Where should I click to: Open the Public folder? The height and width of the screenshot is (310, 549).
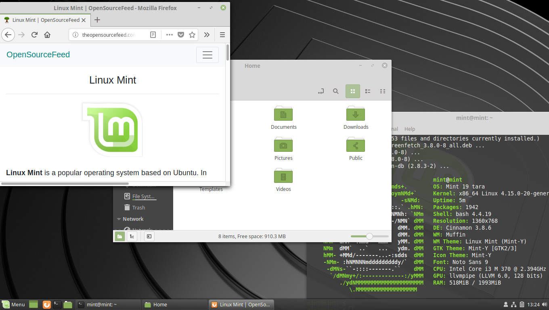[356, 149]
